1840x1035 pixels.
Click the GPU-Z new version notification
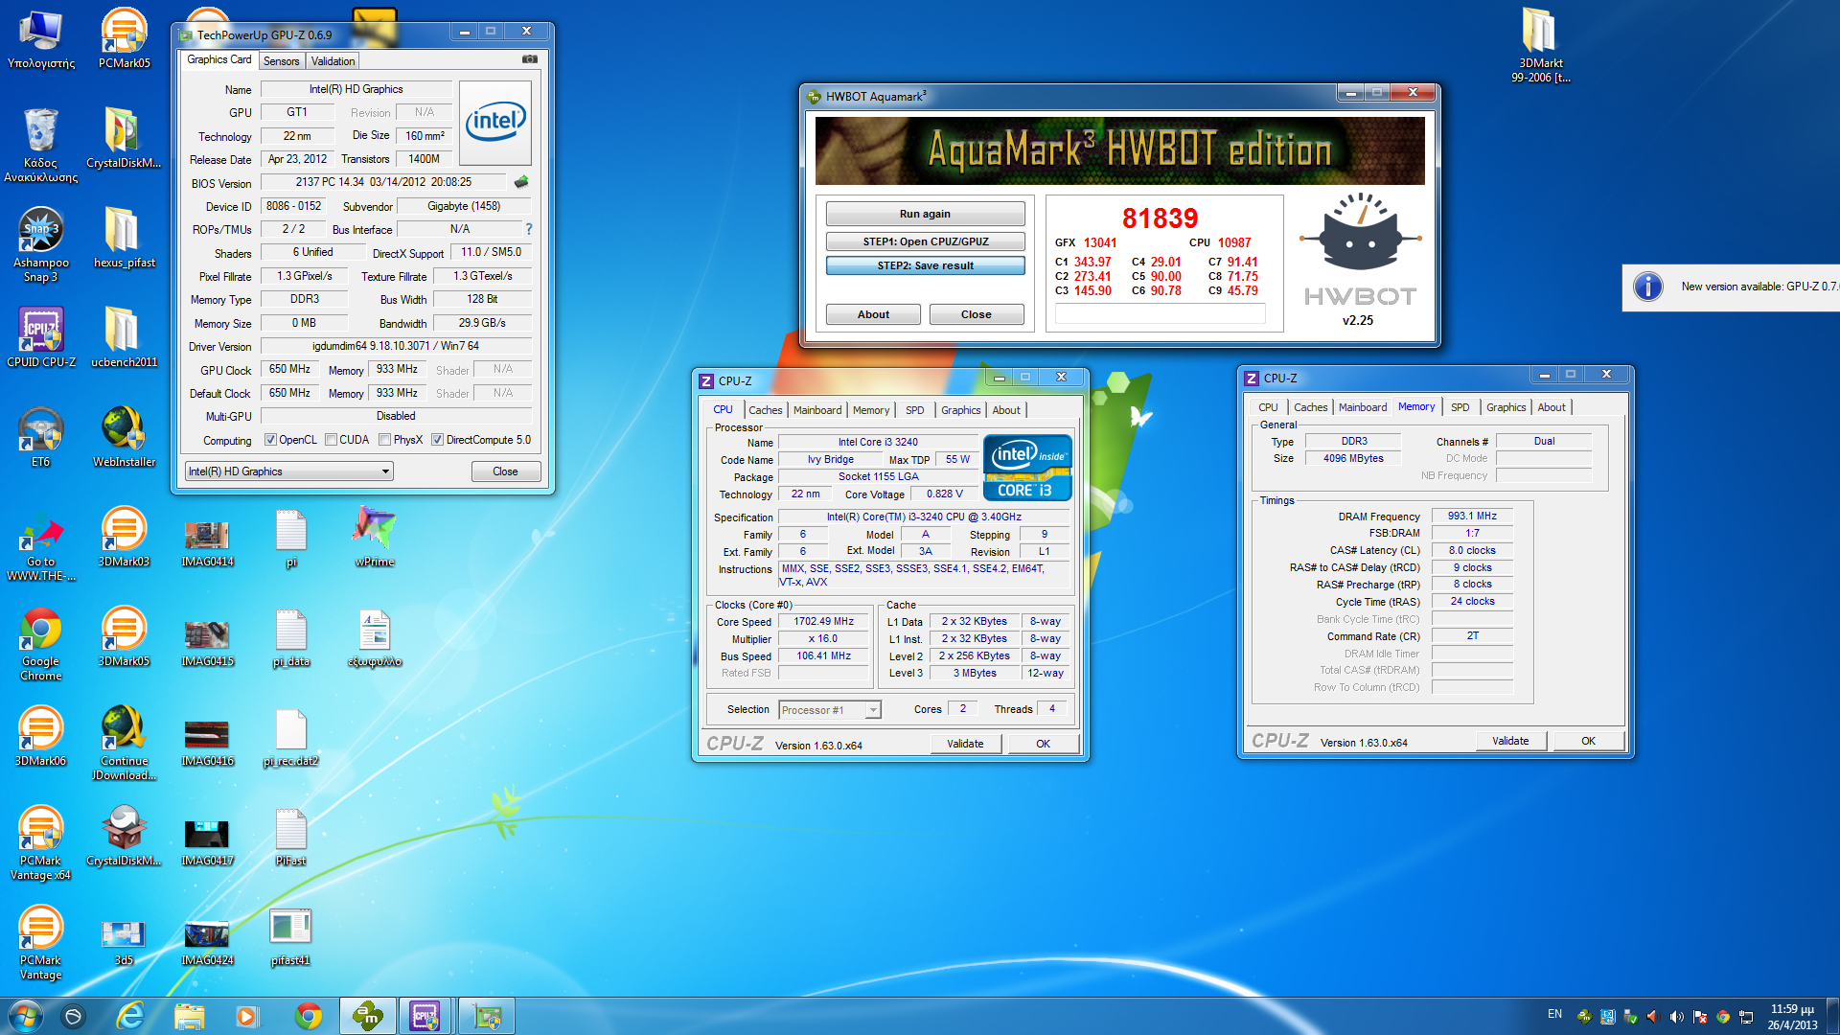[1731, 287]
